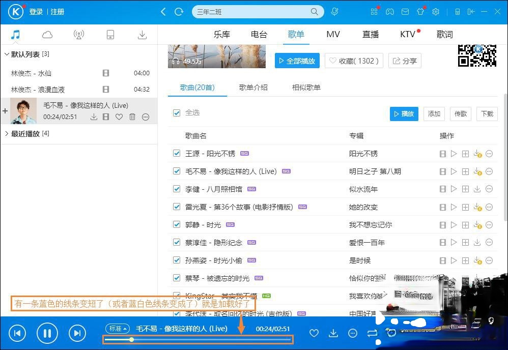Image resolution: width=508 pixels, height=350 pixels.
Task: Expand the 最近播放 list
Action: tap(6, 133)
